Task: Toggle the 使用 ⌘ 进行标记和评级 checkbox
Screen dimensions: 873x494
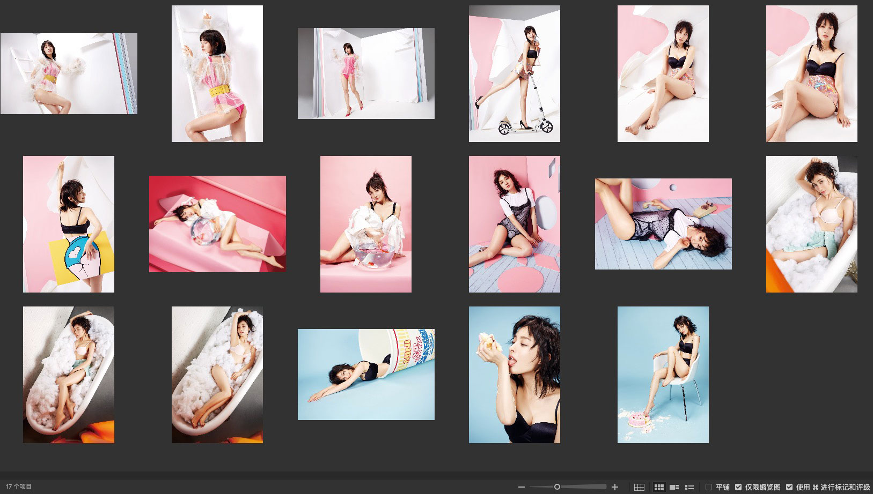Action: click(789, 487)
